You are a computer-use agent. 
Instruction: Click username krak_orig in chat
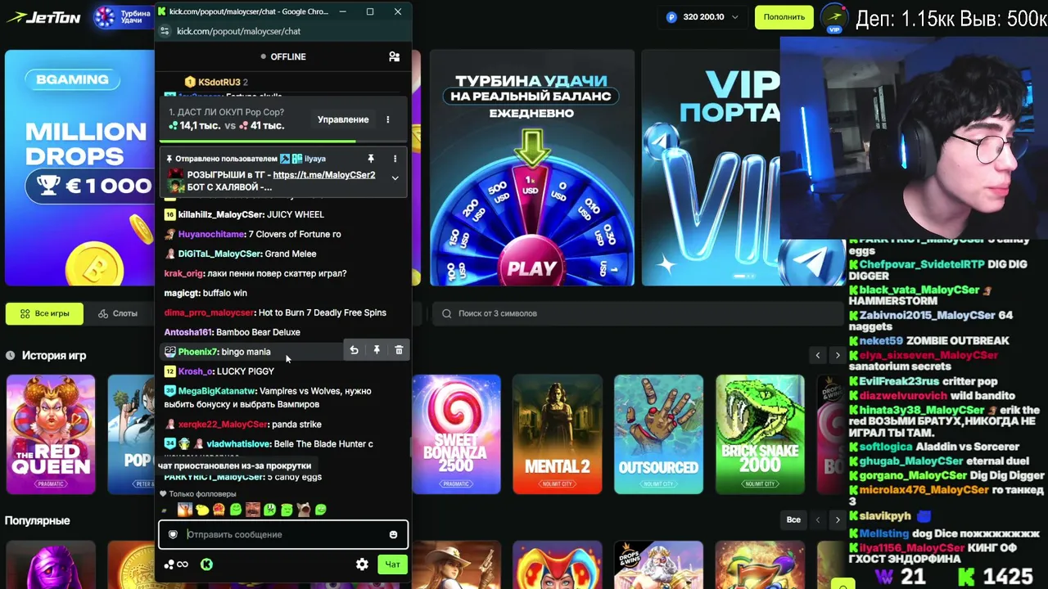[185, 273]
